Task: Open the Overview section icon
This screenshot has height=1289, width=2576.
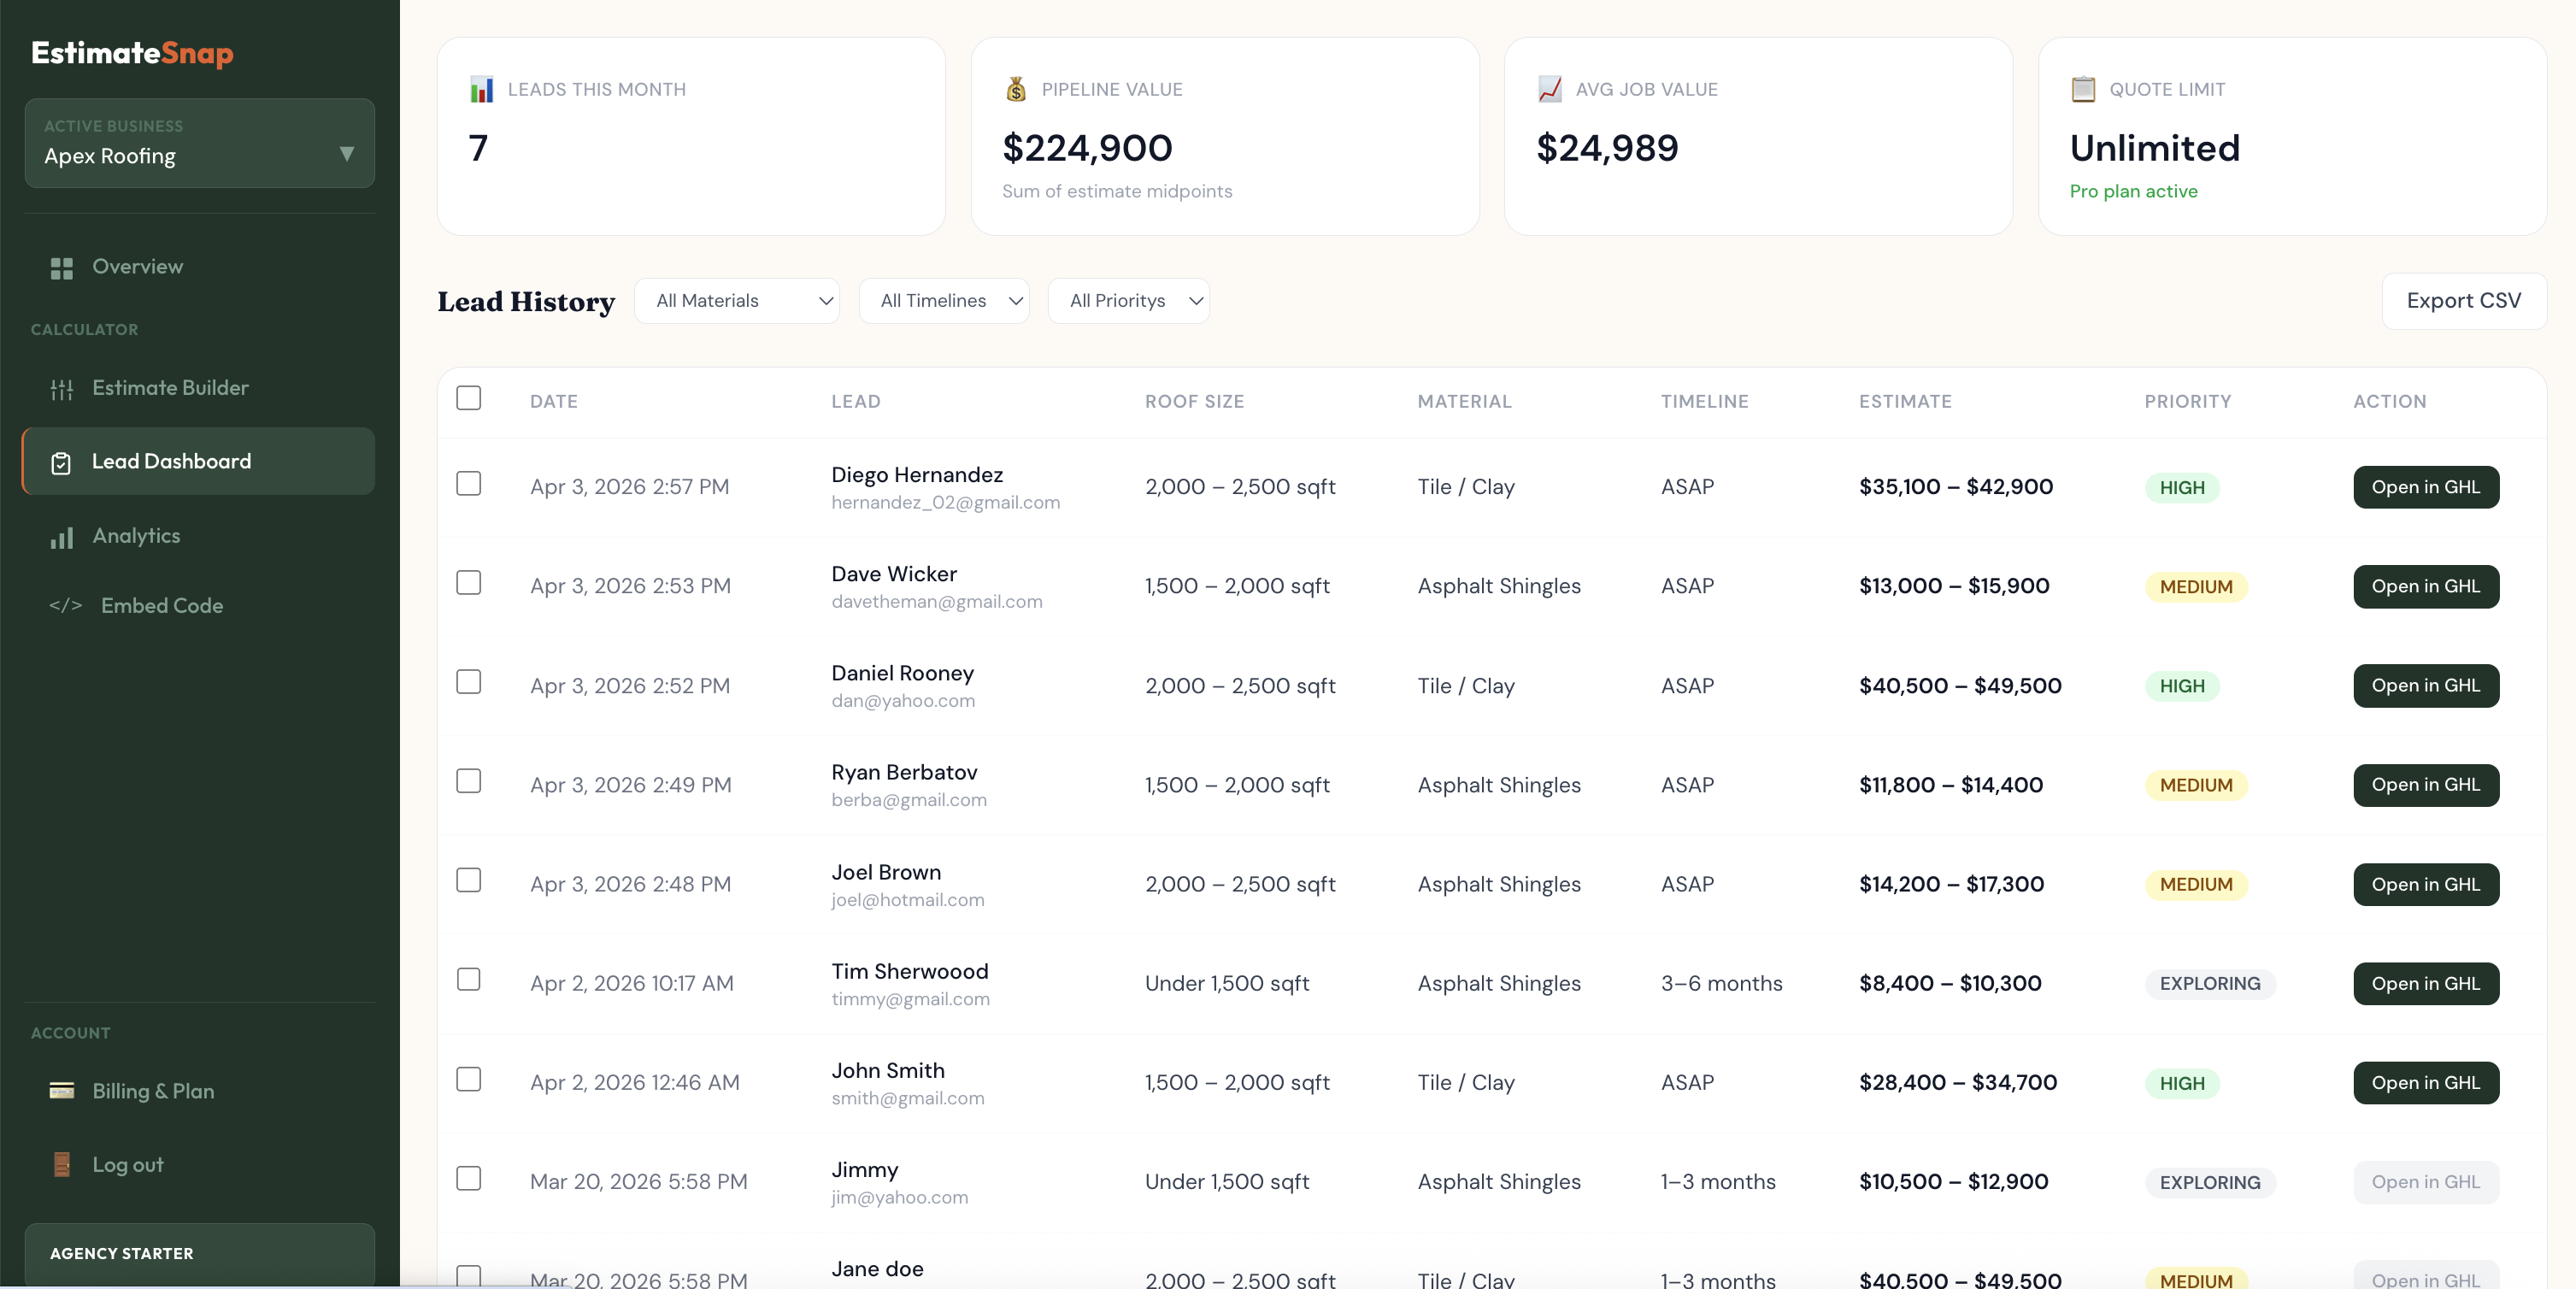Action: (x=61, y=267)
